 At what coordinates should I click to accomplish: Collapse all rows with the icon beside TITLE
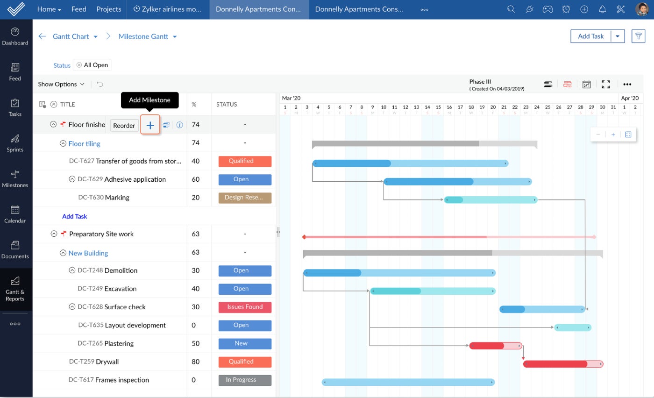pyautogui.click(x=54, y=105)
